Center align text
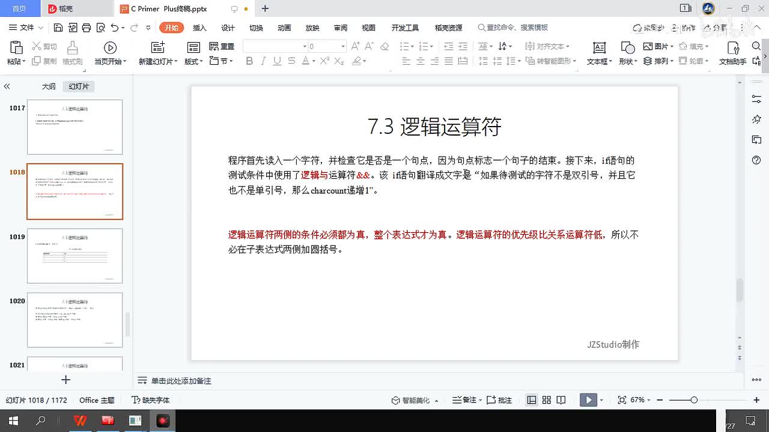This screenshot has width=769, height=432. (421, 61)
